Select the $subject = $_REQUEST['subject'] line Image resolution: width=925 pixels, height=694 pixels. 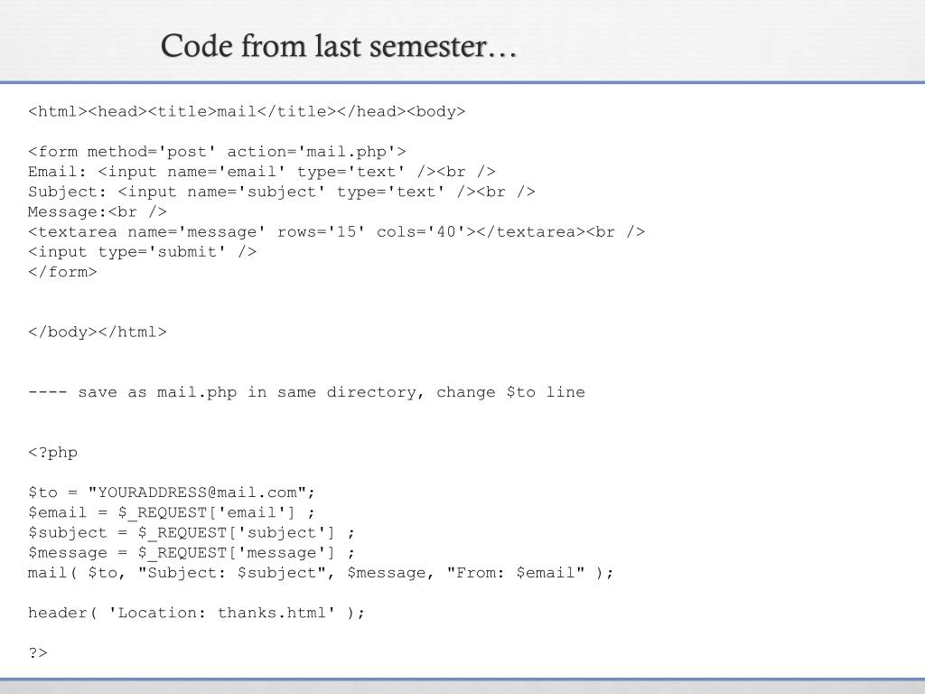tap(192, 532)
